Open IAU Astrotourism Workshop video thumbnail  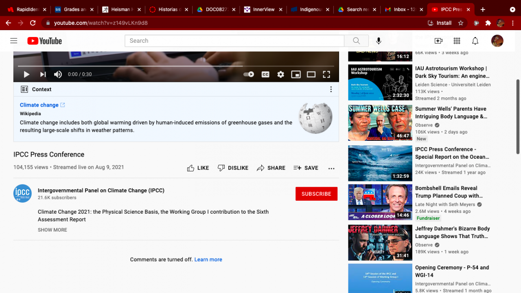[380, 82]
